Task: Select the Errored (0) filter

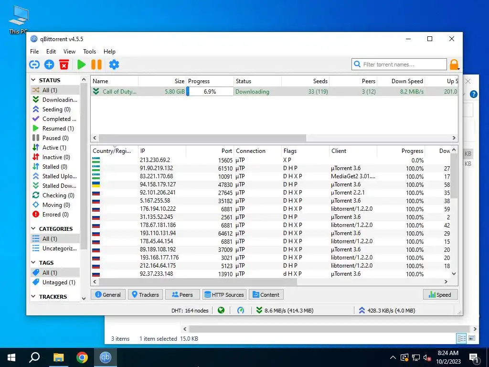Action: pos(55,215)
